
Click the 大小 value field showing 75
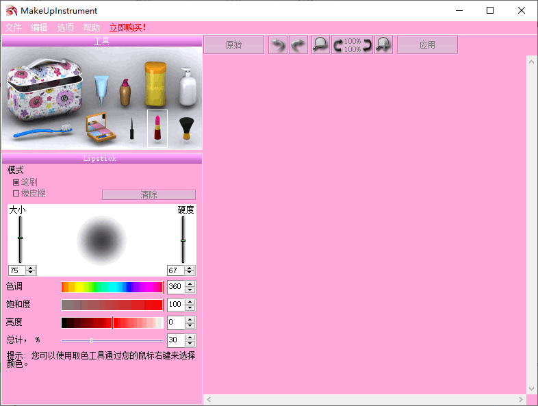coord(17,270)
